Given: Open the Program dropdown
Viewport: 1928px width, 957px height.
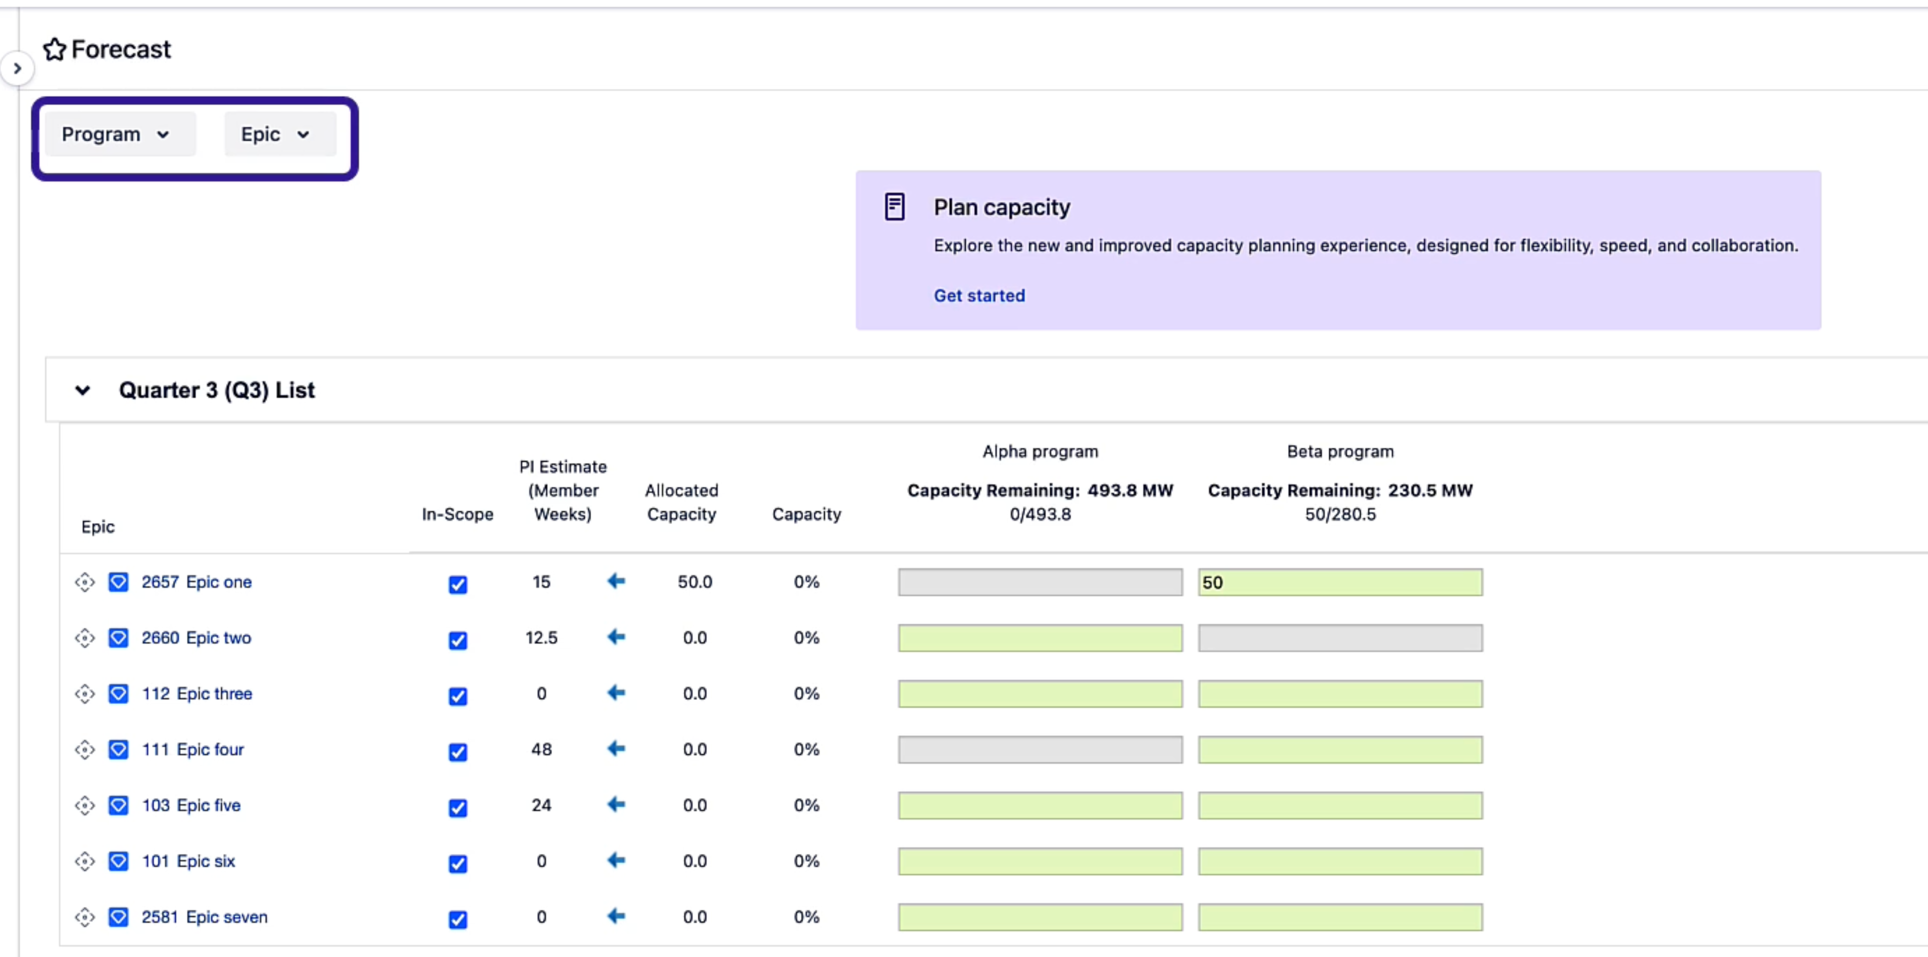Looking at the screenshot, I should tap(119, 134).
